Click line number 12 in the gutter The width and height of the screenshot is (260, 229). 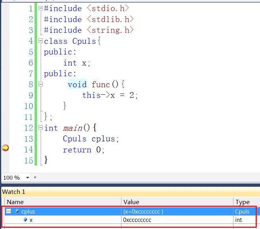point(28,128)
